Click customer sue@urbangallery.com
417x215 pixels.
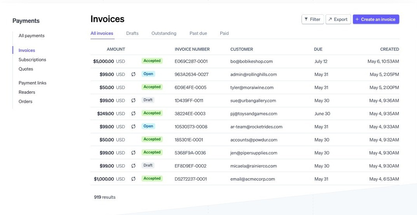(x=253, y=101)
